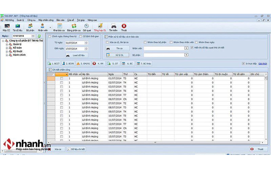Expand the Hành chính tree node
The height and width of the screenshot is (169, 271).
tap(7, 55)
